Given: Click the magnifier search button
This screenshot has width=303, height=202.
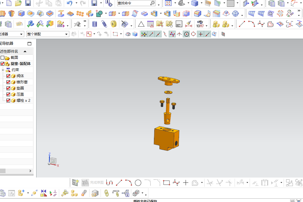Looking at the screenshot, I should [x=152, y=3].
